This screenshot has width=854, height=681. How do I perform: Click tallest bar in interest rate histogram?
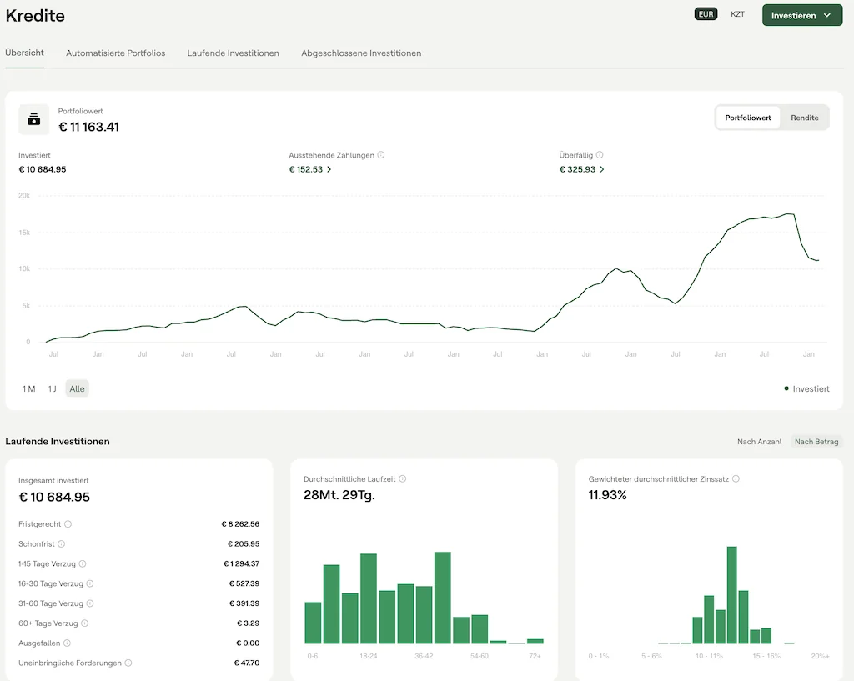731,594
